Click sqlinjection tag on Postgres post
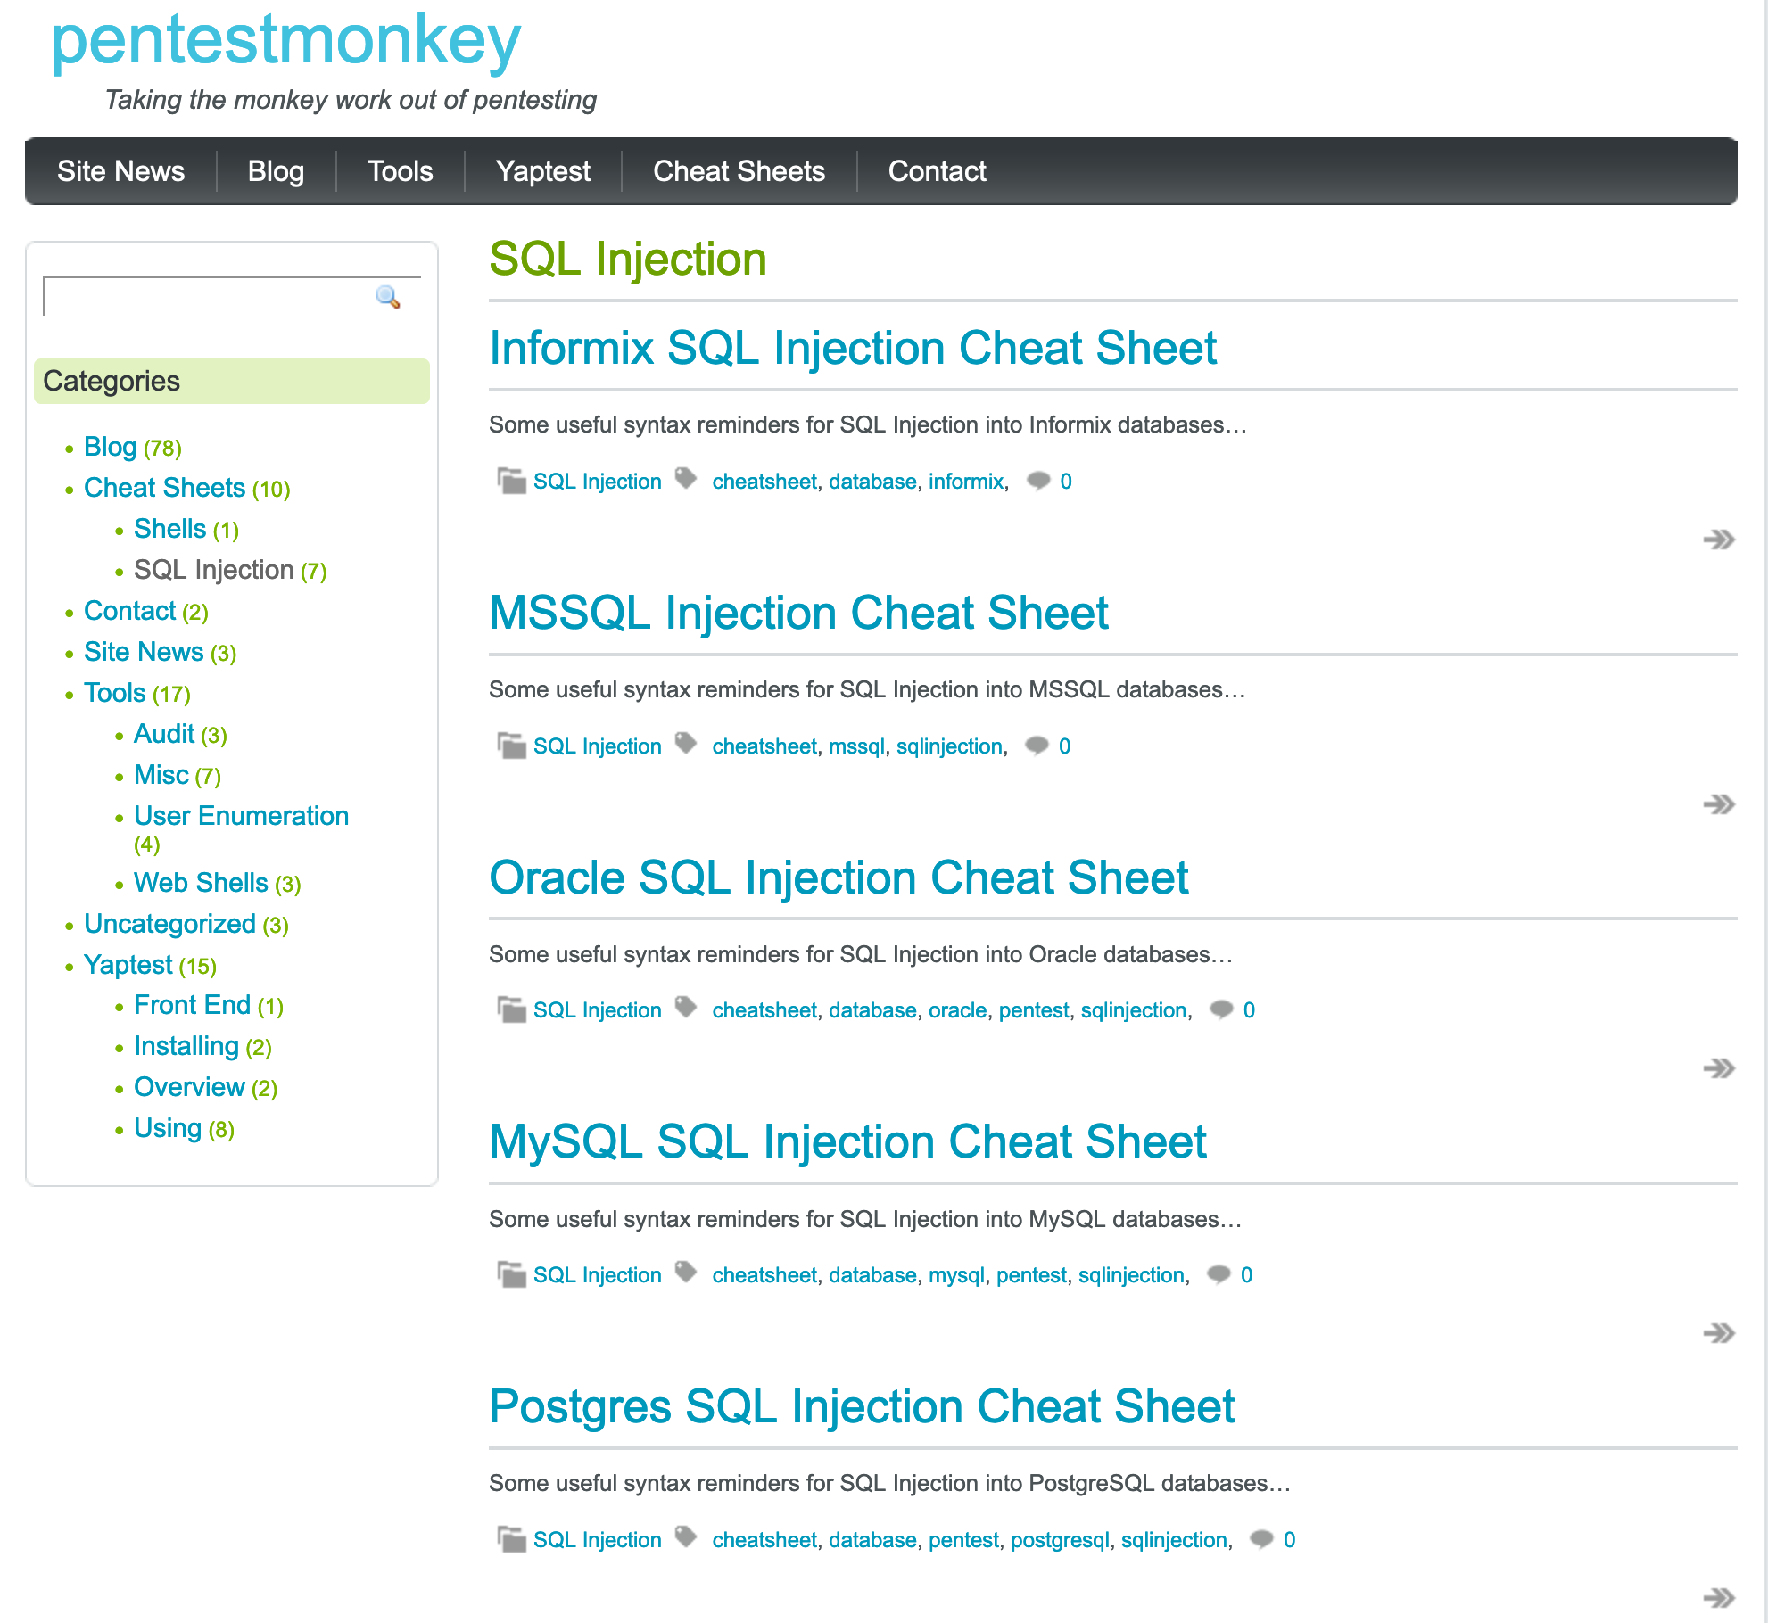1768x1623 pixels. (1174, 1540)
